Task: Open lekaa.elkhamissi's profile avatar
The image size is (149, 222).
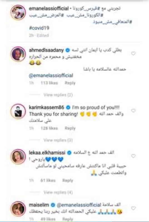Action: 18,157
